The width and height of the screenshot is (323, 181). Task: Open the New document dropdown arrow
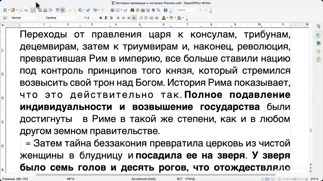[9, 10]
